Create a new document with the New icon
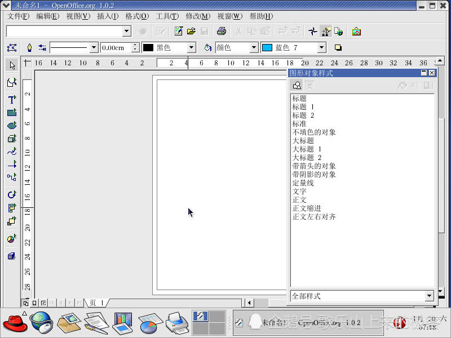Image resolution: width=451 pixels, height=338 pixels. click(x=179, y=31)
